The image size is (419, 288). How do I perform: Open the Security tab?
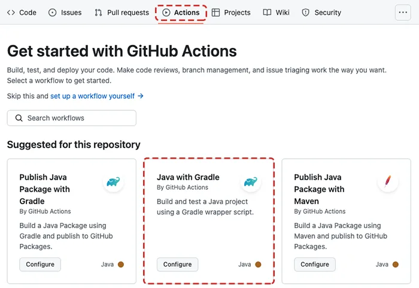[321, 13]
